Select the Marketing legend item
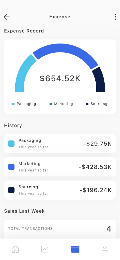The width and height of the screenshot is (120, 260). (x=61, y=104)
